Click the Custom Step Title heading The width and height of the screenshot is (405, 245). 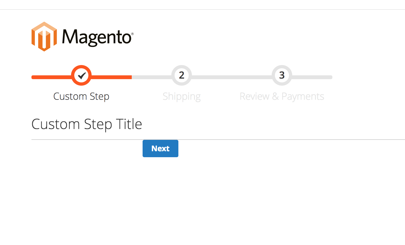86,124
